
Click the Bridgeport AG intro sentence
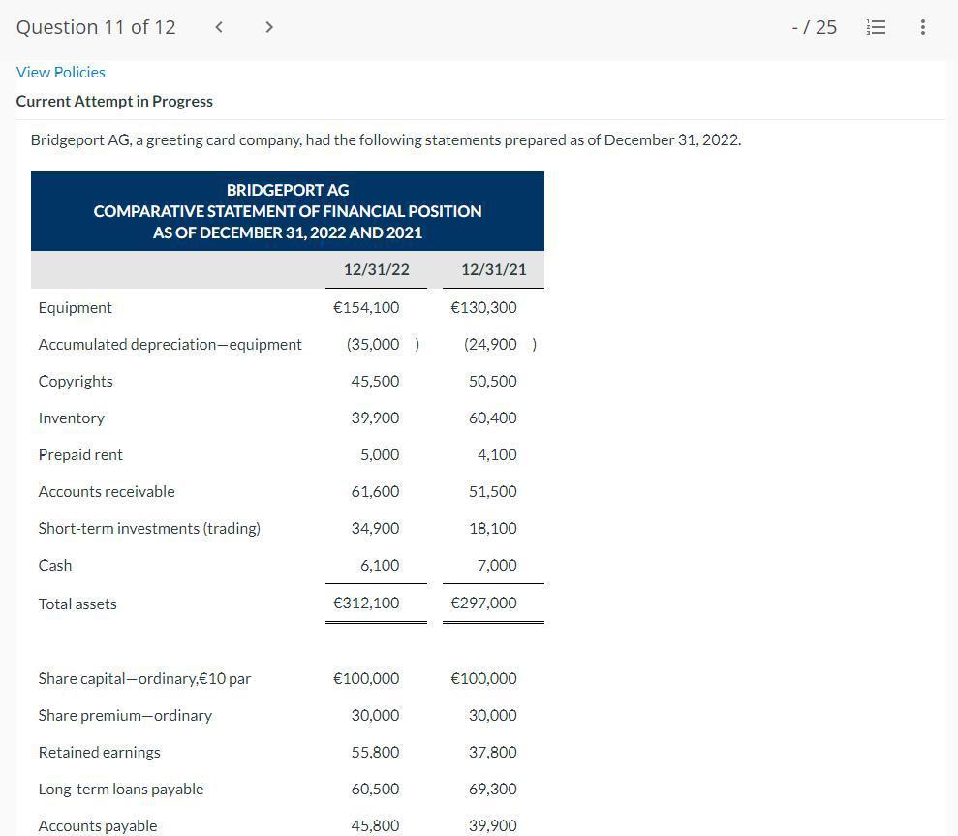point(386,140)
